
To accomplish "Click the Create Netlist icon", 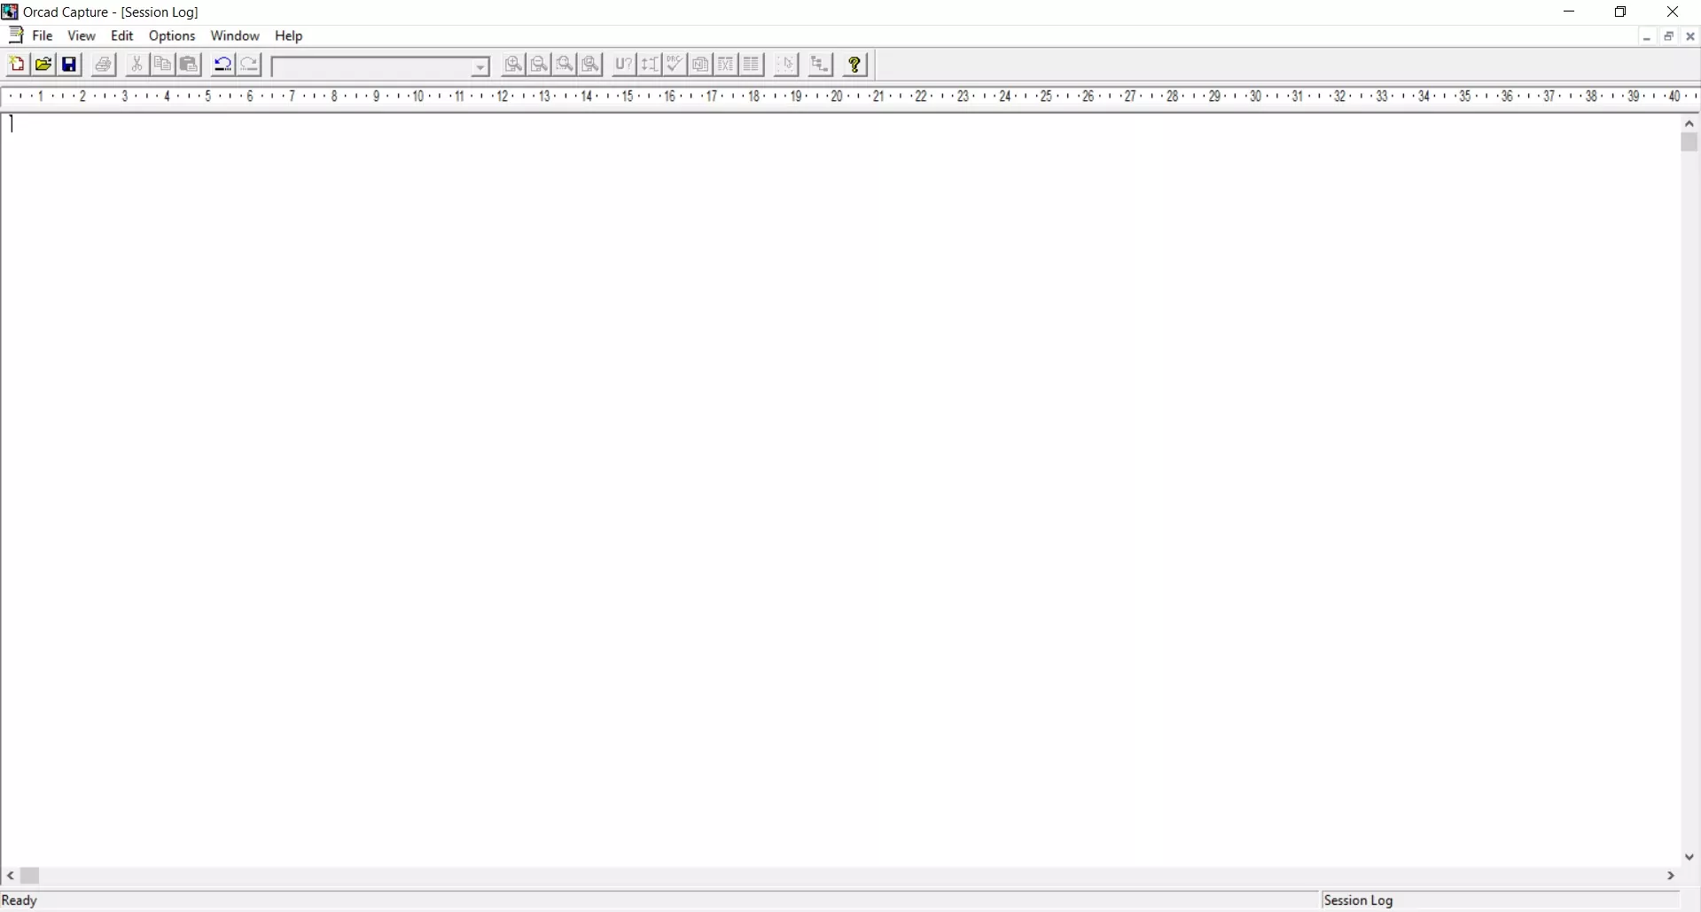I will [x=701, y=65].
